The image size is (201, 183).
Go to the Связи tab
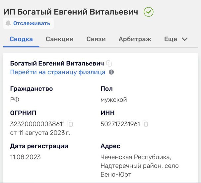(x=96, y=39)
